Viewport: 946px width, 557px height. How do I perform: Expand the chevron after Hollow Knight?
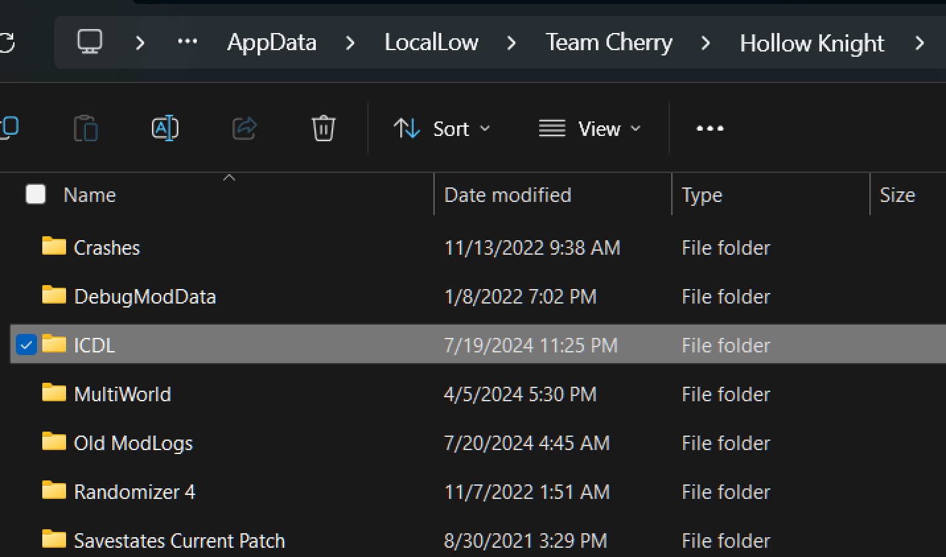coord(919,43)
